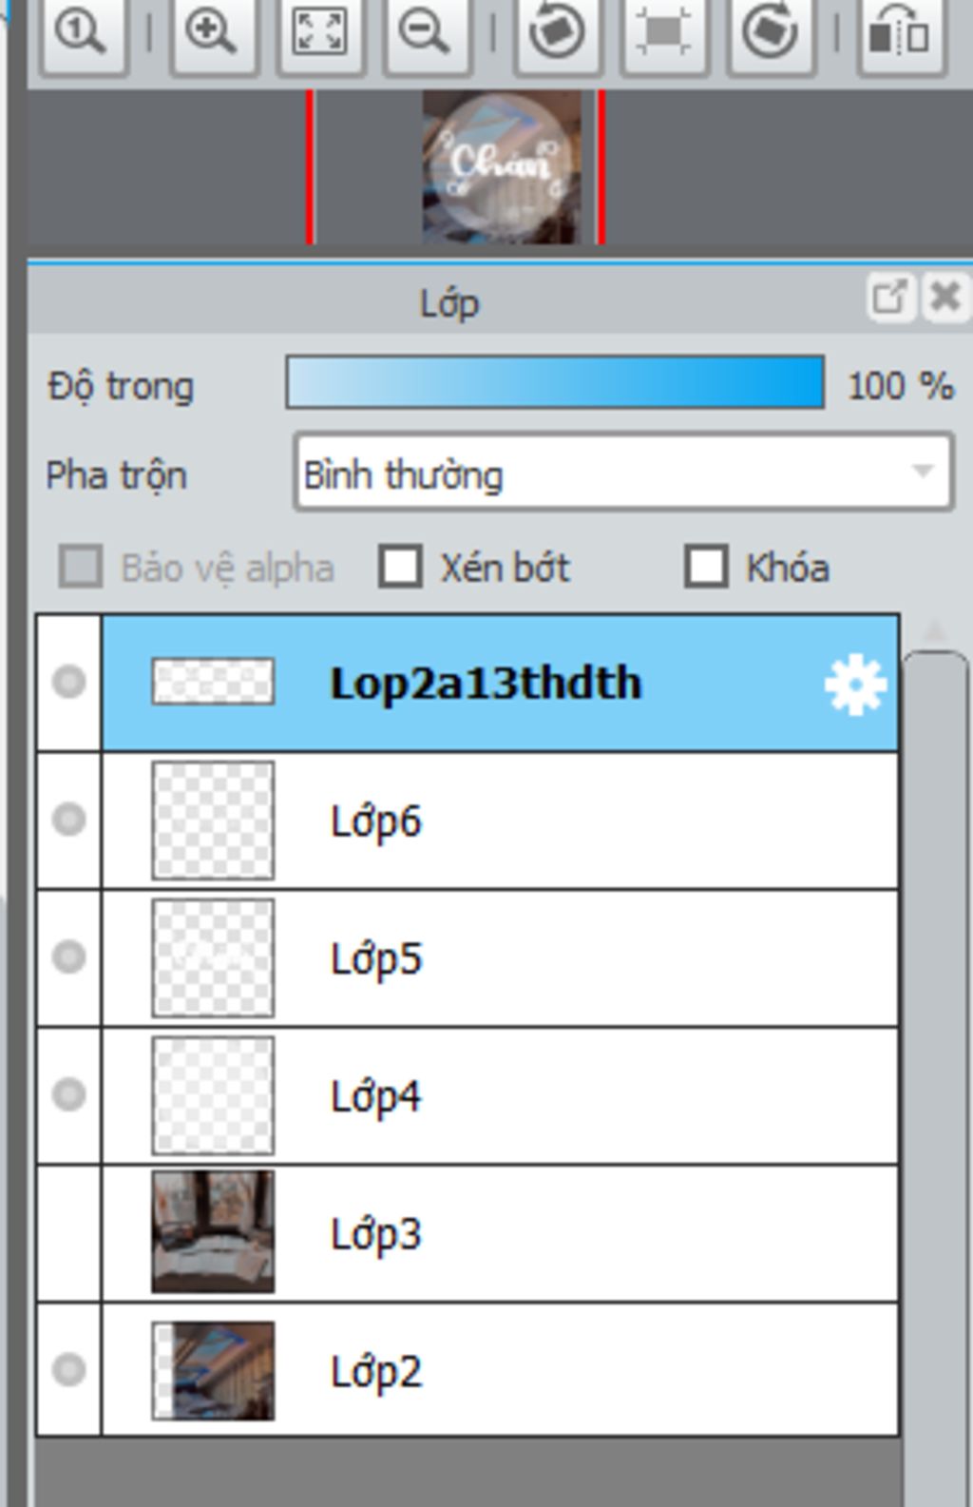Enable the Khóa checkbox
The height and width of the screenshot is (1507, 973).
coord(706,568)
